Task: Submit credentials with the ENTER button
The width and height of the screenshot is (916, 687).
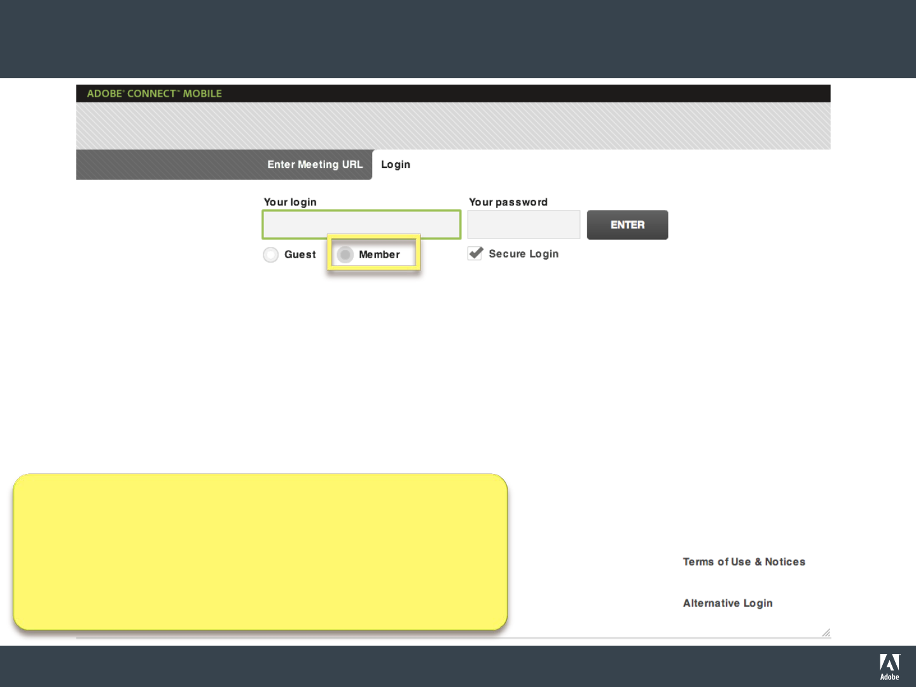Action: [627, 225]
